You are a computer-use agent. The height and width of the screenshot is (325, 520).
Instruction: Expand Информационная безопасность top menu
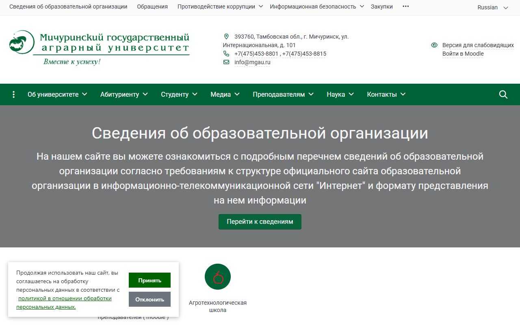pyautogui.click(x=317, y=6)
